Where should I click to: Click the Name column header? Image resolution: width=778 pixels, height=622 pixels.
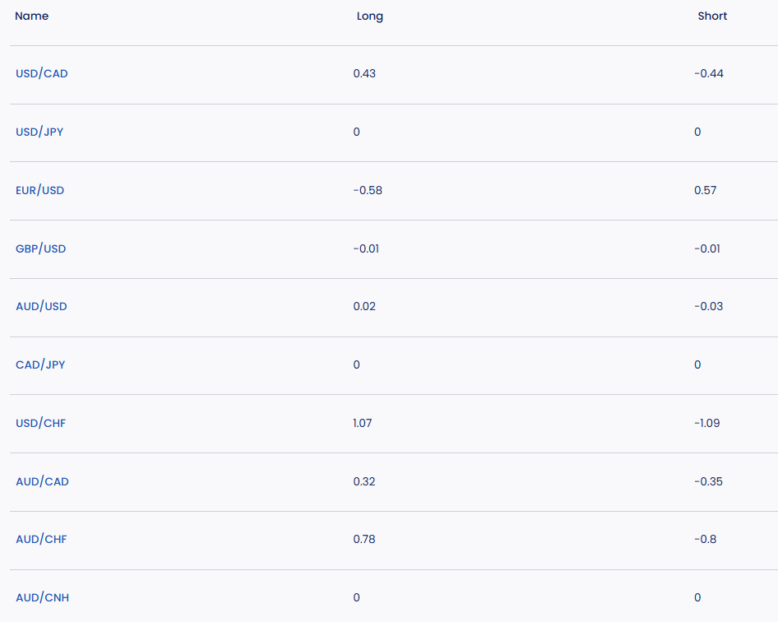[x=32, y=16]
